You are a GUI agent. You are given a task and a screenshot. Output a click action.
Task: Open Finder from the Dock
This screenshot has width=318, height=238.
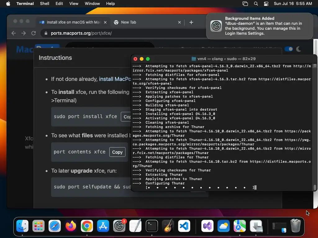(x=22, y=226)
